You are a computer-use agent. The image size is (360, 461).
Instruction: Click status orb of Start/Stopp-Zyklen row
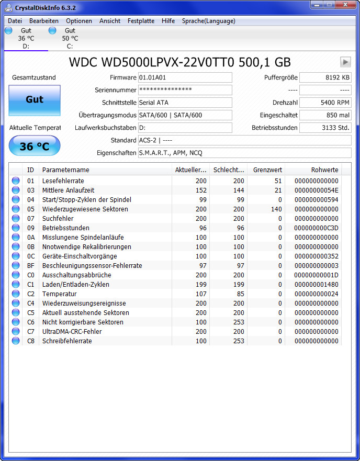point(16,200)
